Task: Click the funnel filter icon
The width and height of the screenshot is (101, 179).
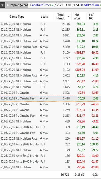Action: coord(3,5)
